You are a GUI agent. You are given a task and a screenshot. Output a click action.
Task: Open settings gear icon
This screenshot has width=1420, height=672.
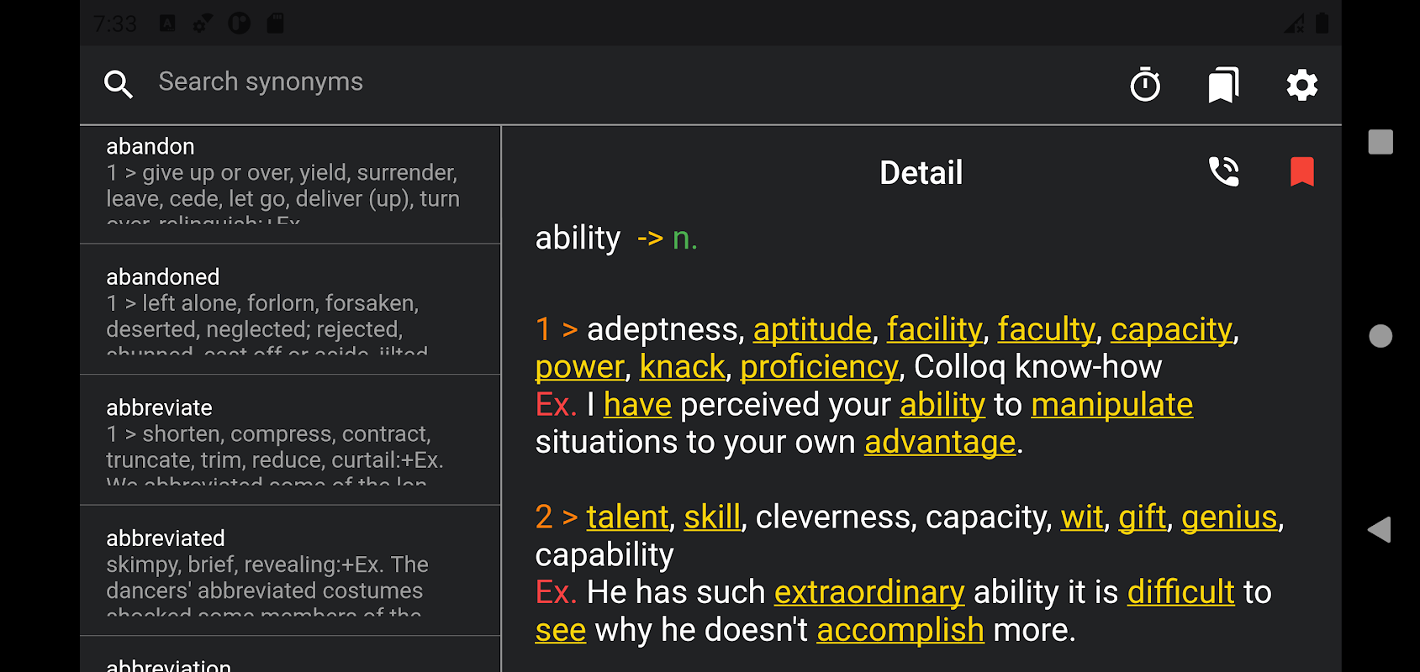[1301, 85]
